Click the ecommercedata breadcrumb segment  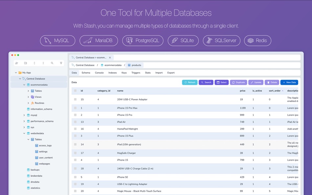(111, 65)
